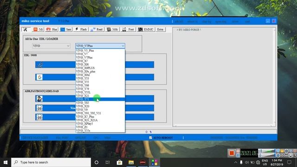Choose VIVO_X21_X21A from the list
Screen dimensions: 297x167
coord(100,120)
